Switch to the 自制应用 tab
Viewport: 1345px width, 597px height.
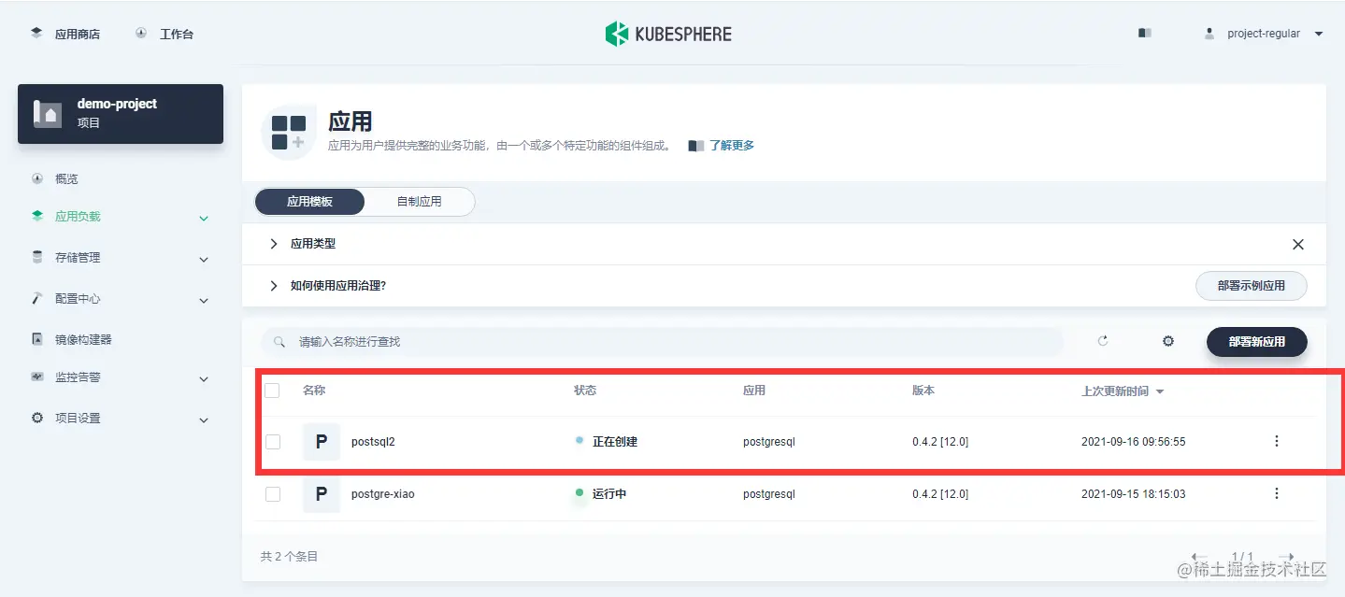[419, 201]
